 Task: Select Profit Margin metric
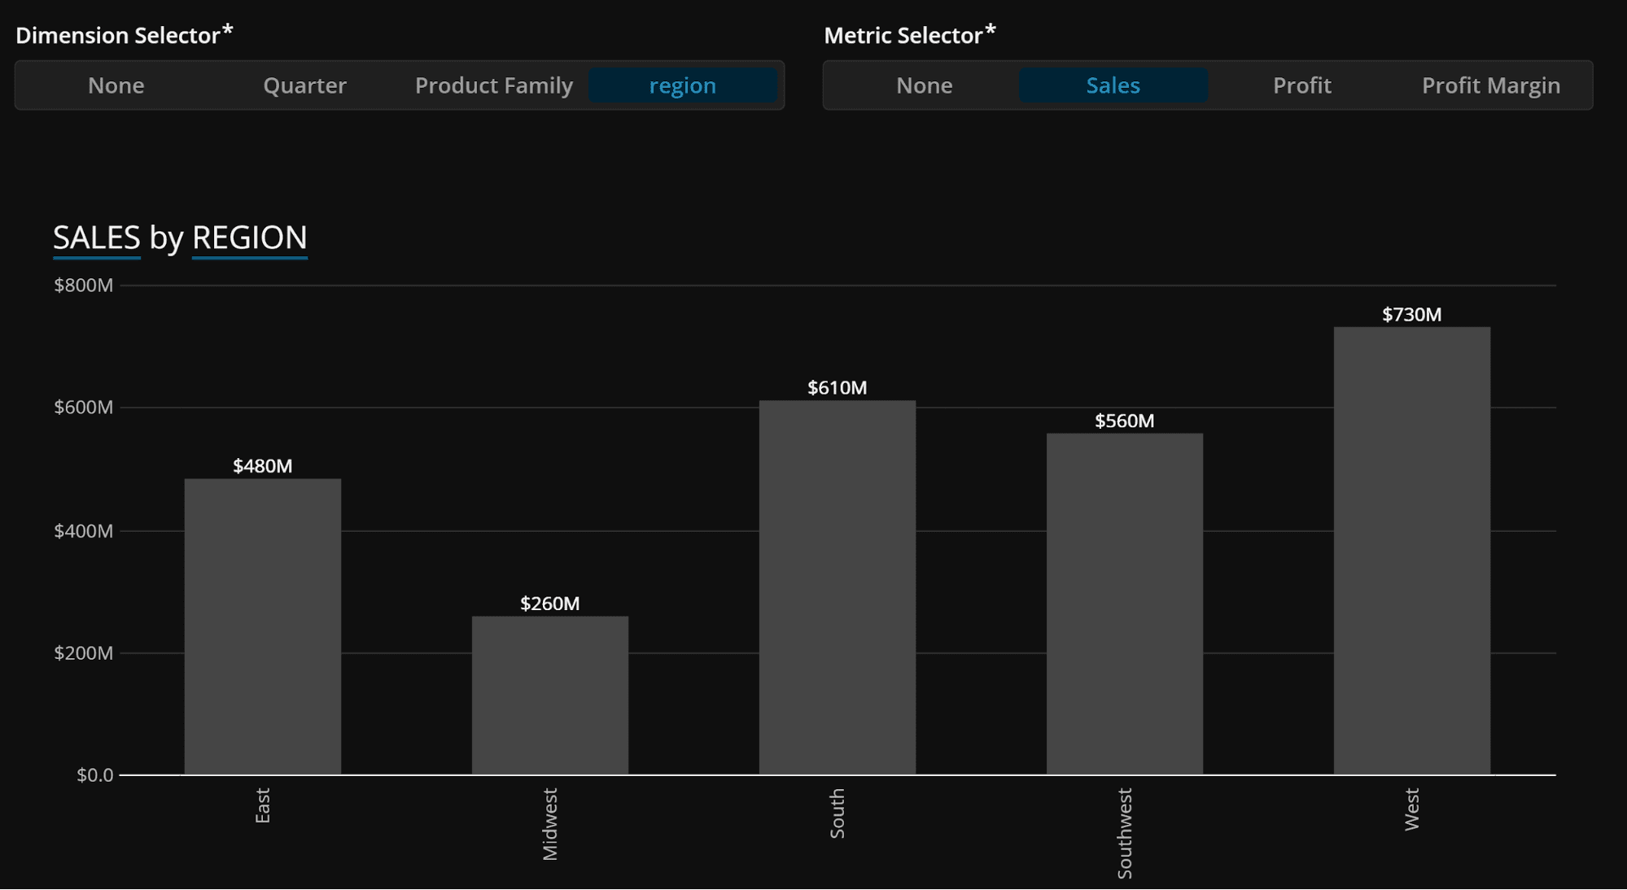[1490, 85]
